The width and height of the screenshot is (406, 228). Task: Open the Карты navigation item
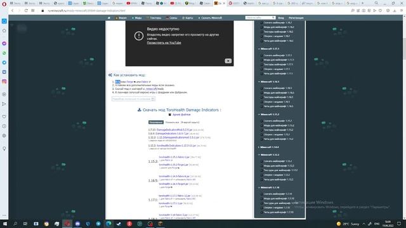(188, 18)
